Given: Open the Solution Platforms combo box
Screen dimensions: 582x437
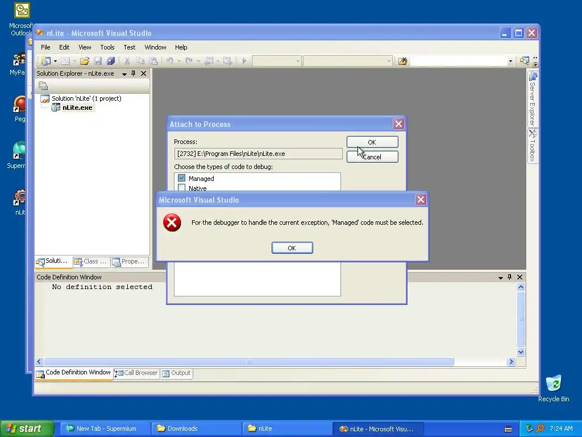Looking at the screenshot, I should coord(347,61).
